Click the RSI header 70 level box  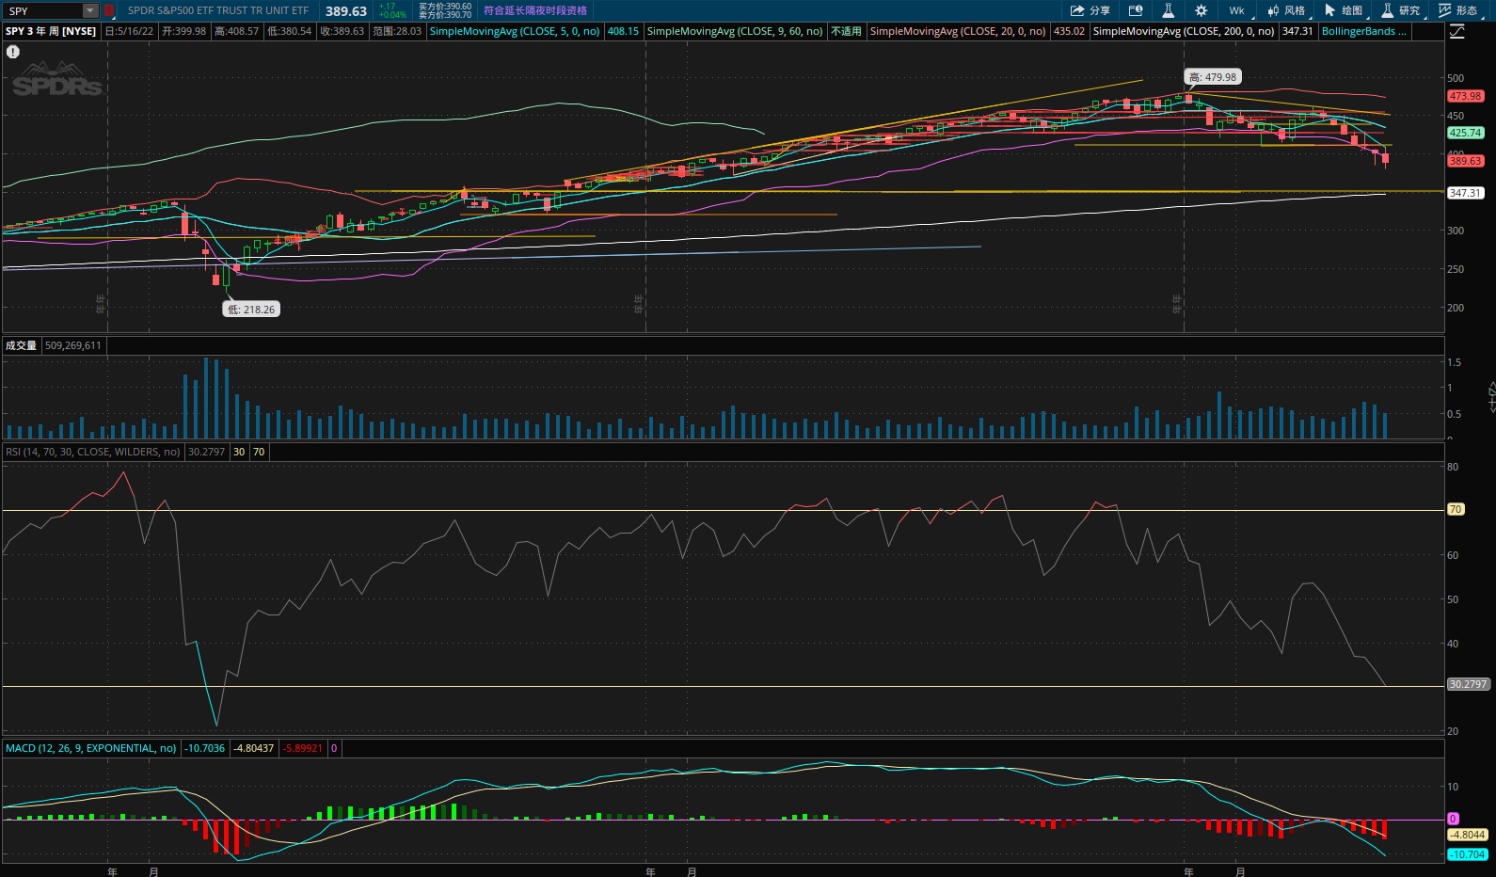[259, 452]
